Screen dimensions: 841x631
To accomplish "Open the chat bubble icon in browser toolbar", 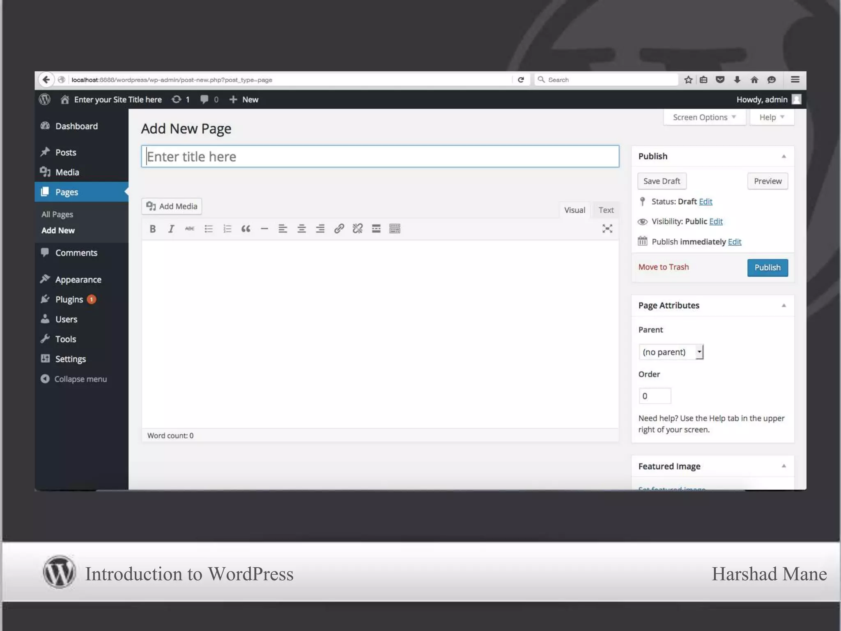I will pos(772,80).
